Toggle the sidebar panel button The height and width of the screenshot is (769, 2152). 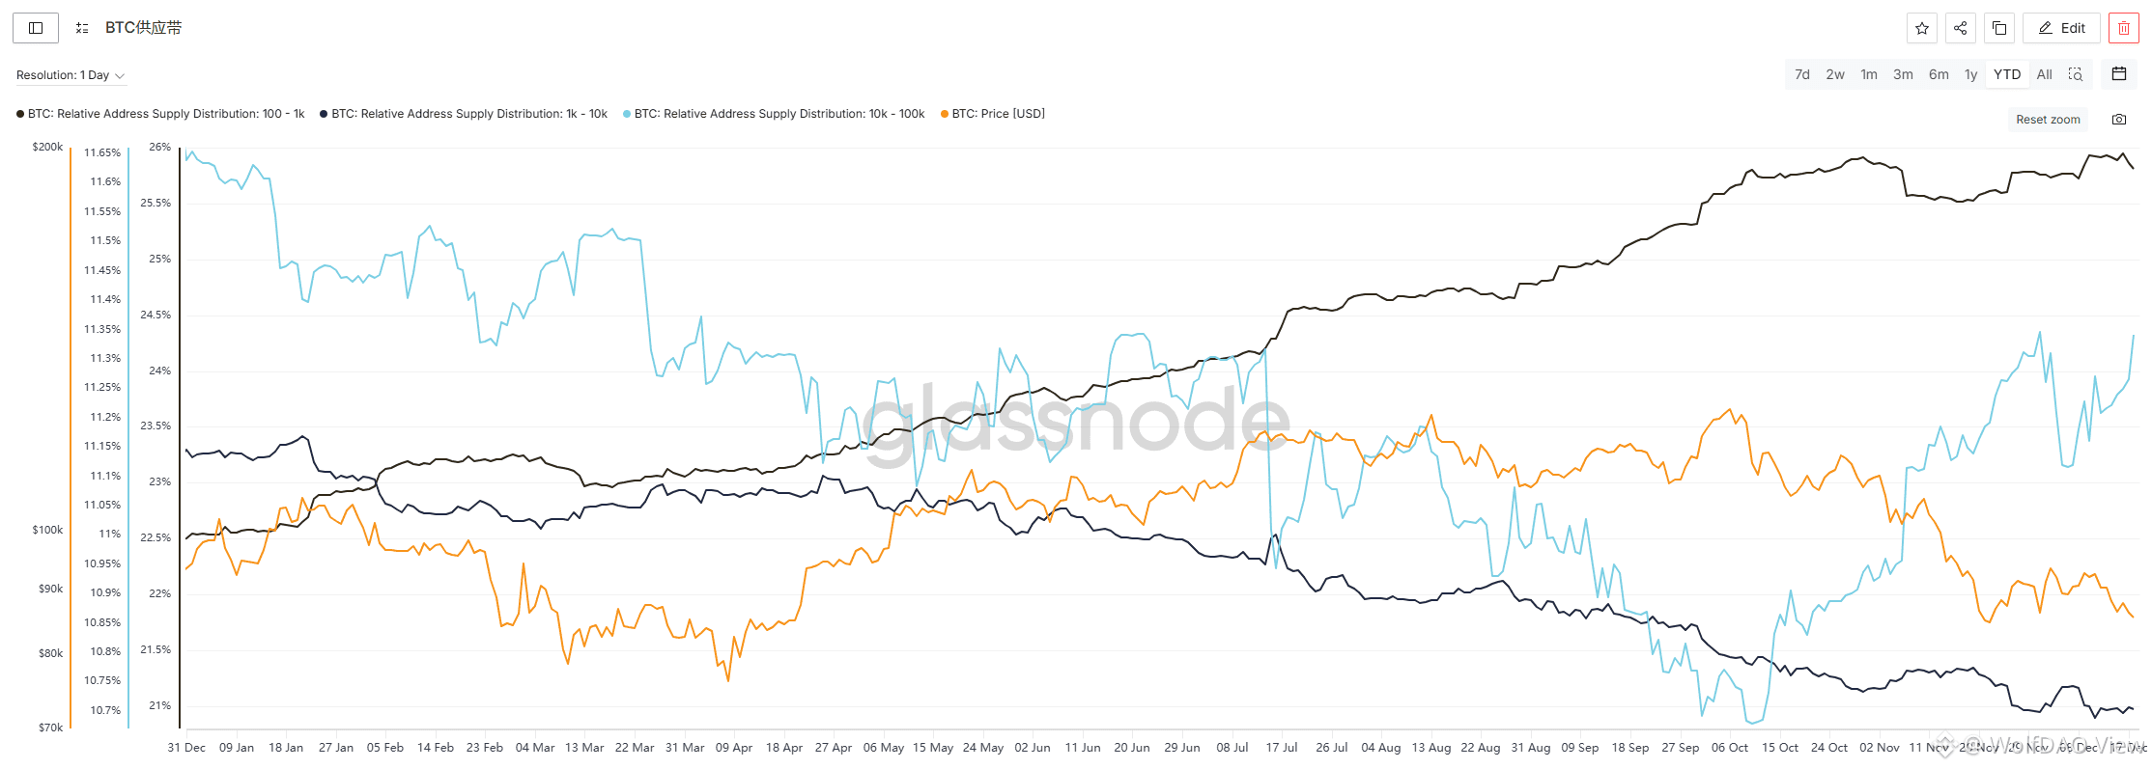point(36,28)
